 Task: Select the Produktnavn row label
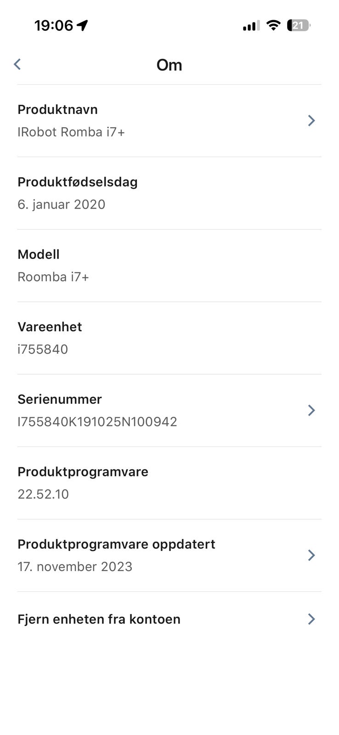tap(57, 109)
